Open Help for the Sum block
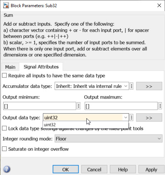 point(123,169)
